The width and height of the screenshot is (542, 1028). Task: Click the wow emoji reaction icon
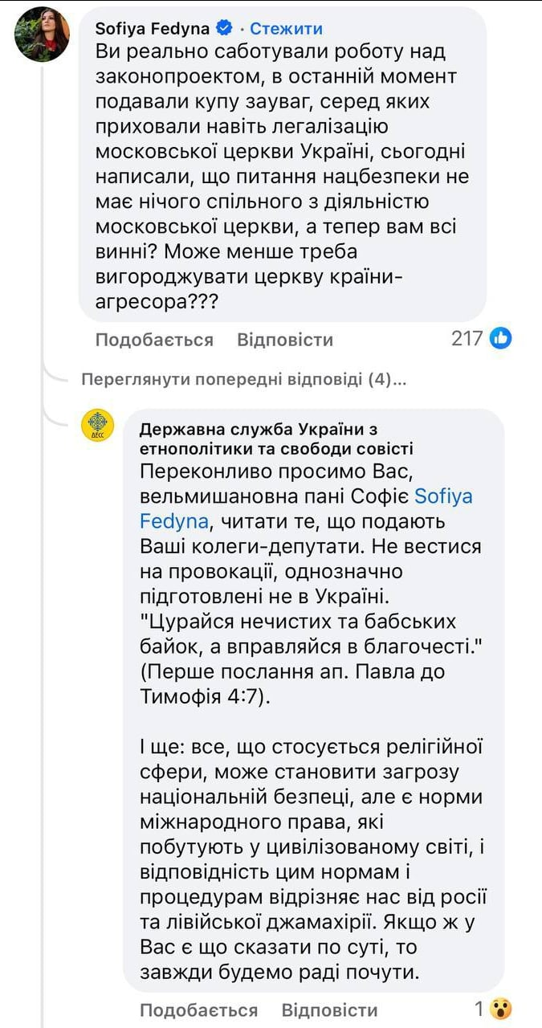pyautogui.click(x=502, y=1009)
